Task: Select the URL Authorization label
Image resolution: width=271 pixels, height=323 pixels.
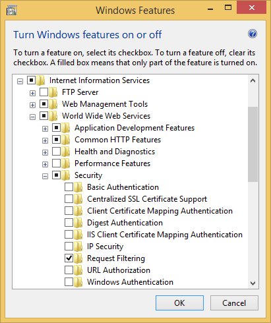Action: coord(119,270)
